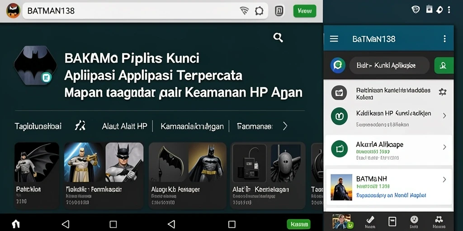The width and height of the screenshot is (463, 231).
Task: Click the hexagon icon in address bar
Action: click(x=259, y=11)
